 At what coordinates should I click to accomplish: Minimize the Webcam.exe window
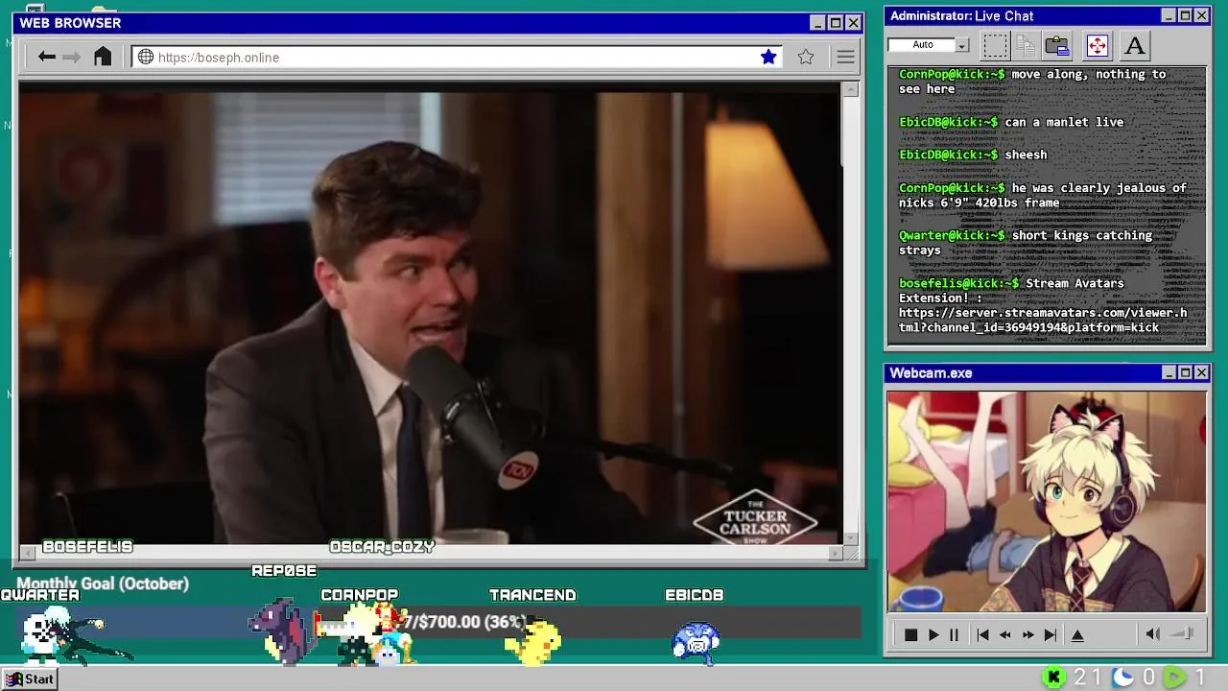[x=1169, y=372]
